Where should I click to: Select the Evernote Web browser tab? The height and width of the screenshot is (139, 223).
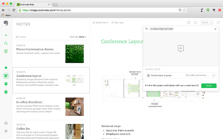click(33, 5)
